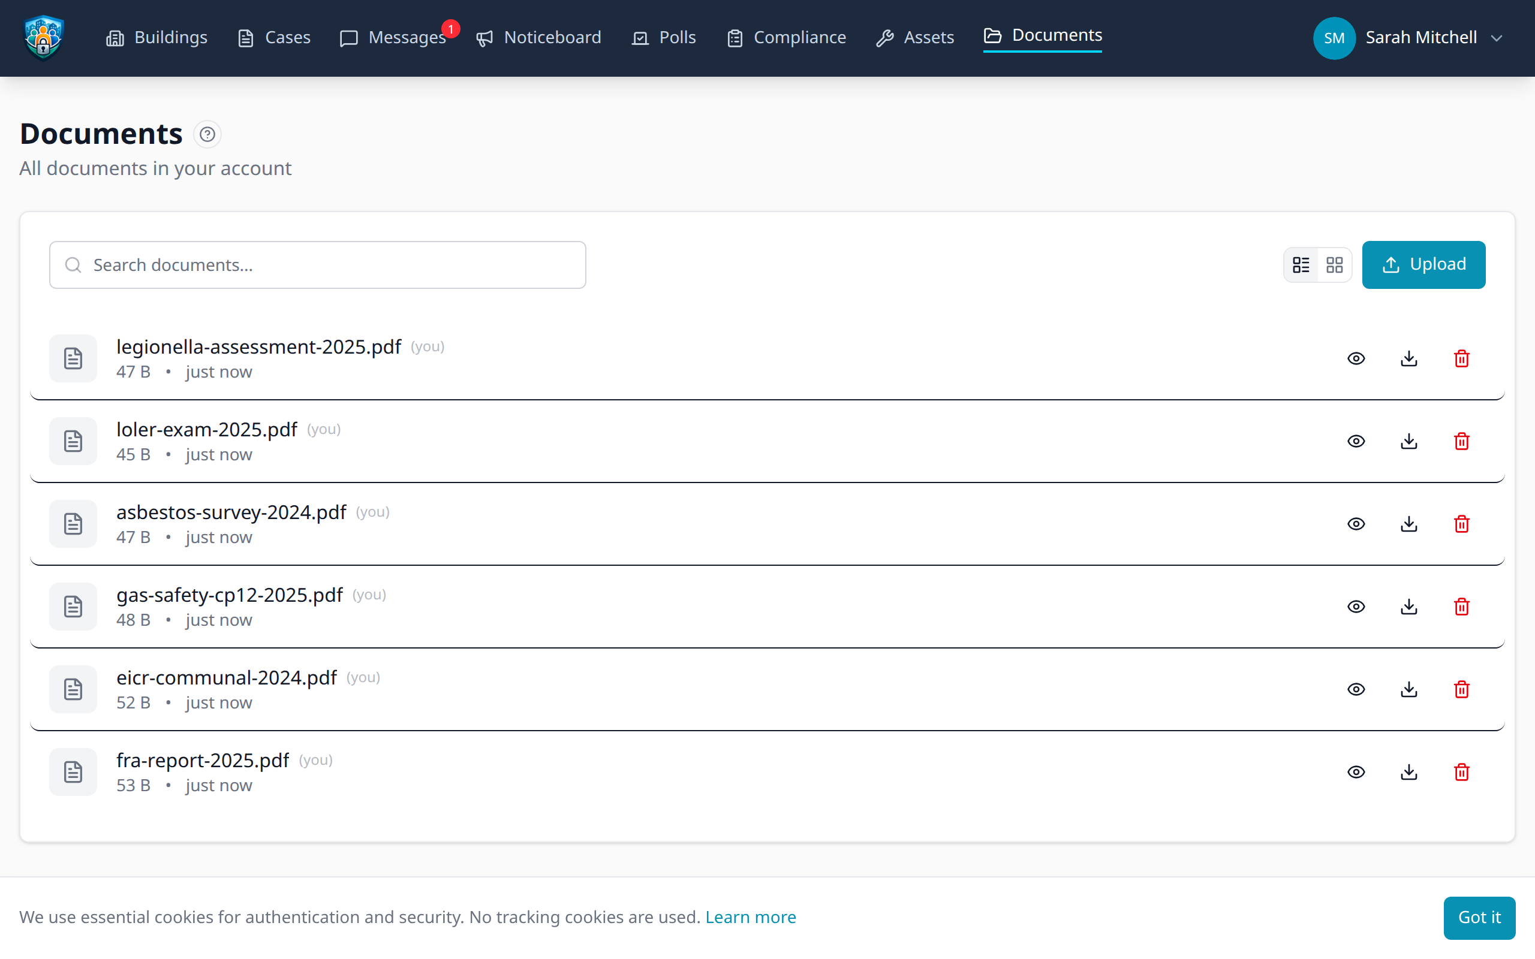Click the "48 B" size of gas-safety-cp12-2025.pdf
This screenshot has height=959, width=1535.
click(x=133, y=620)
